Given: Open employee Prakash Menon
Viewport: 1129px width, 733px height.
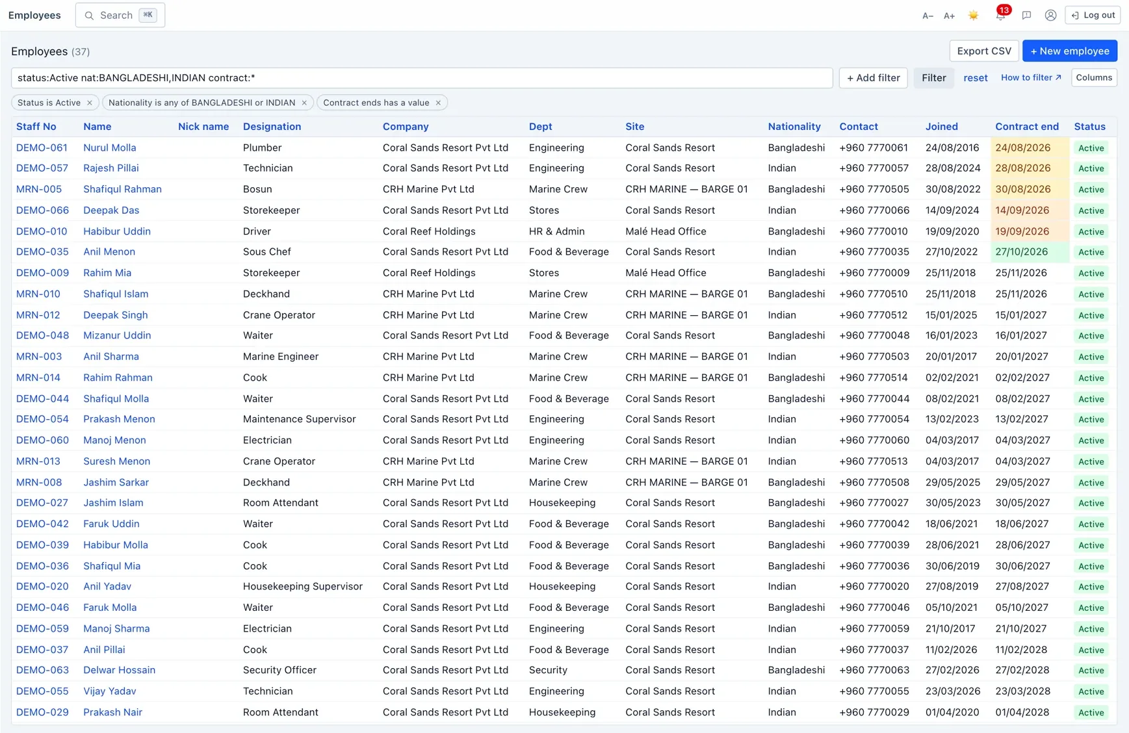Looking at the screenshot, I should point(119,419).
